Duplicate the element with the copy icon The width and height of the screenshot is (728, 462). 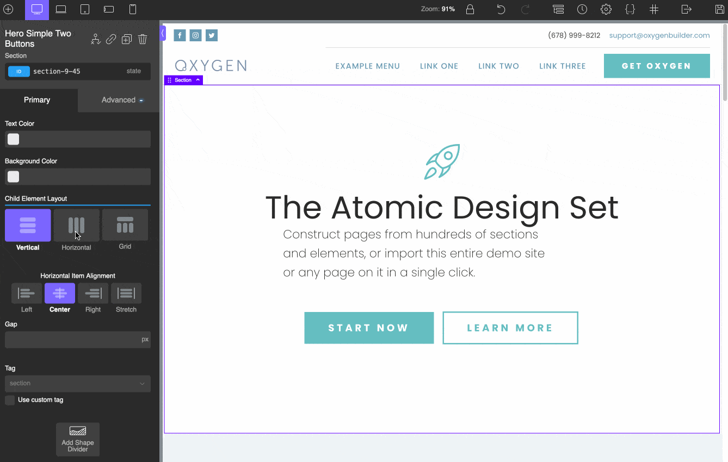click(126, 39)
